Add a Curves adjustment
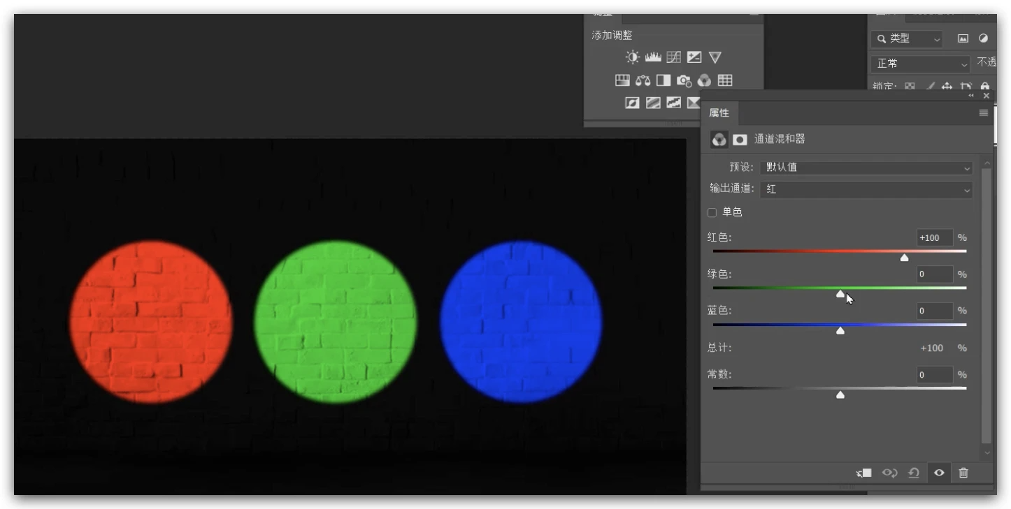 (673, 57)
